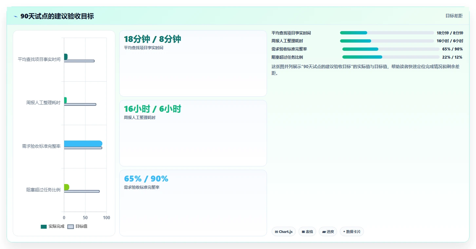Click progress row label 平均查找项目事实时间
Image resolution: width=476 pixels, height=249 pixels.
point(291,33)
